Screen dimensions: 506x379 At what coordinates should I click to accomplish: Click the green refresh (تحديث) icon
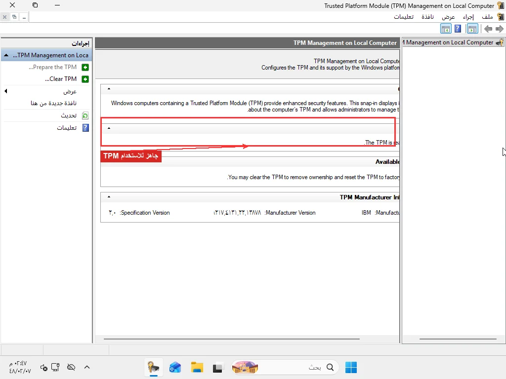pyautogui.click(x=85, y=115)
